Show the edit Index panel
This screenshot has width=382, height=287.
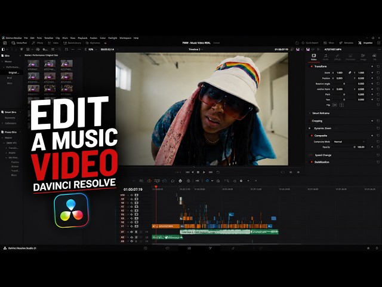[x=53, y=43]
